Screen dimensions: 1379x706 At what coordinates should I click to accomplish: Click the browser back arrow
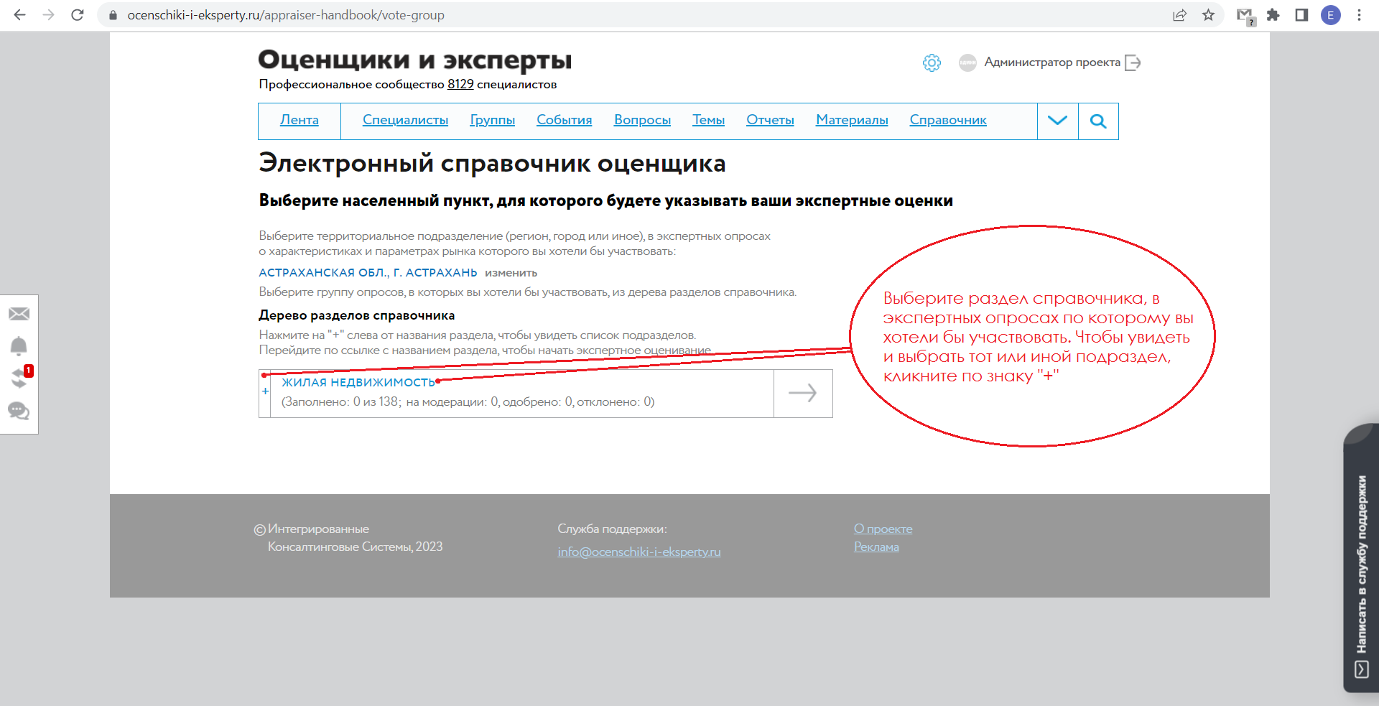[x=19, y=15]
